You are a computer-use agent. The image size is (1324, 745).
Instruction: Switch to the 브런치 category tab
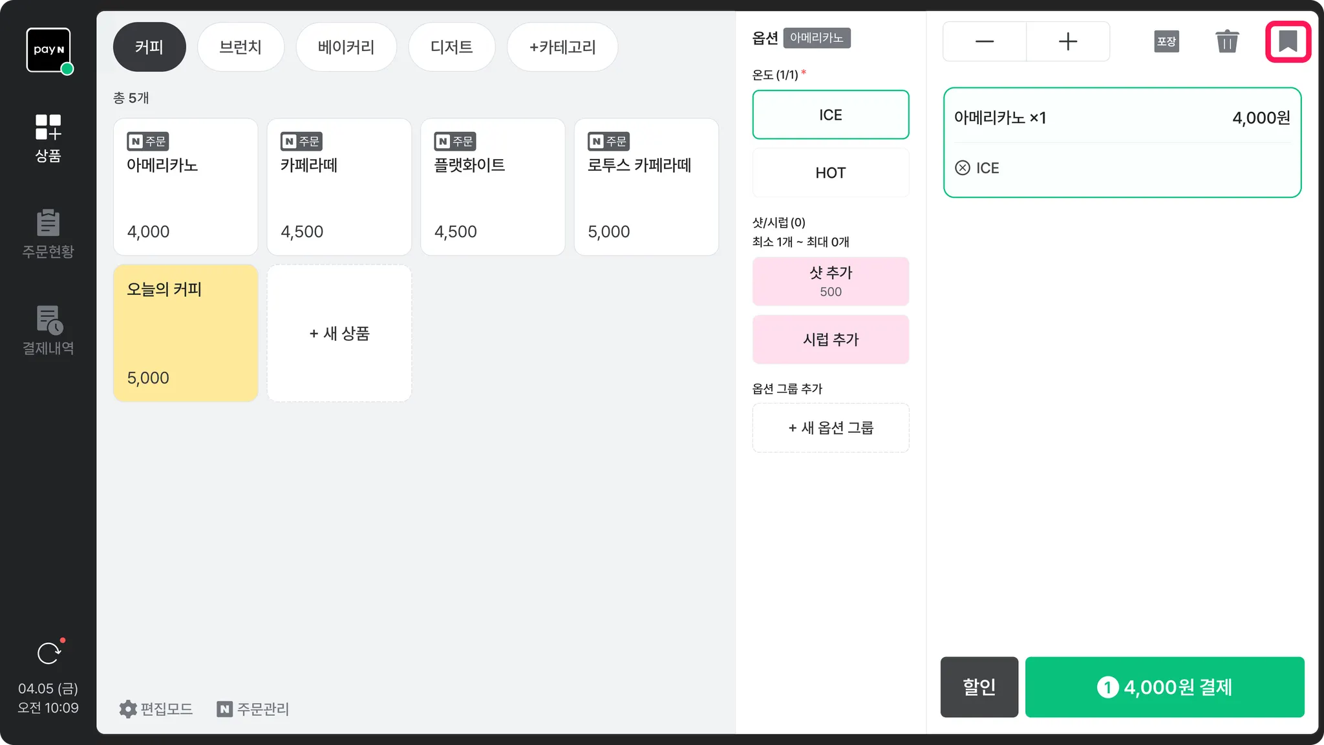240,47
